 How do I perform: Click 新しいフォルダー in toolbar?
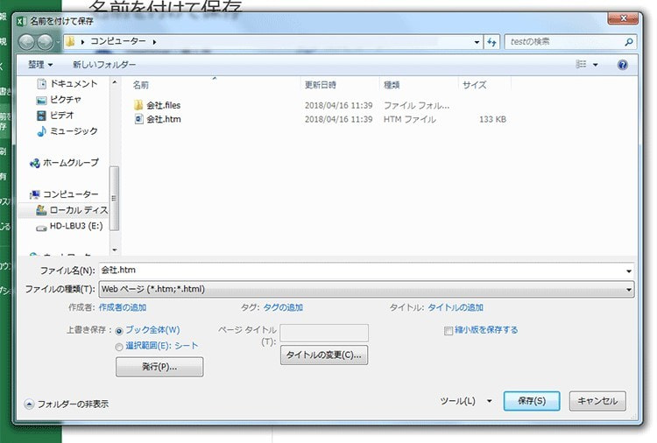coord(104,65)
